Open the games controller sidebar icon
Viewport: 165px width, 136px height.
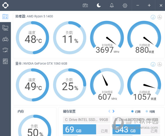coord(5,39)
